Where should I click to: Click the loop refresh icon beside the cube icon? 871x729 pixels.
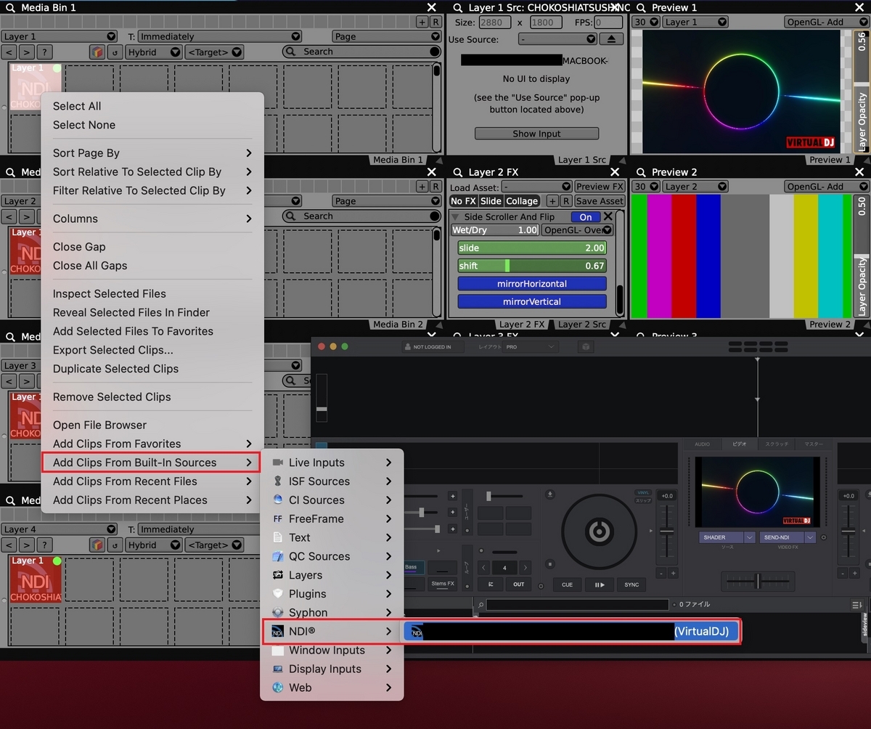click(x=115, y=52)
